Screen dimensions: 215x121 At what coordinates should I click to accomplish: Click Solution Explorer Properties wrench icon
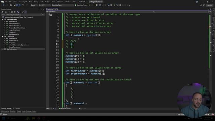tap(23, 12)
